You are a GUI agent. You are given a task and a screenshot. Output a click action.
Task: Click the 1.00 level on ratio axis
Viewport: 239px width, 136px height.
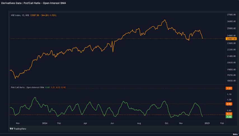(229, 100)
